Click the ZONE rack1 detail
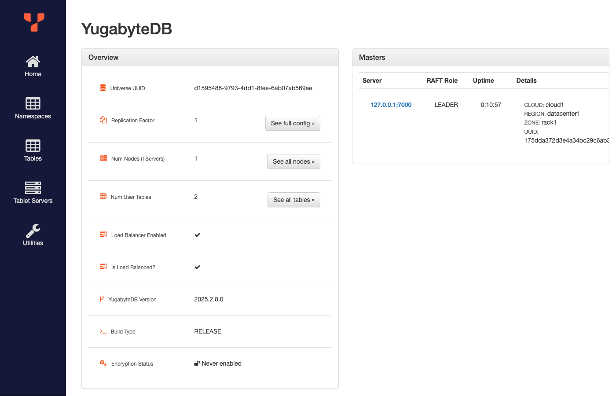Image resolution: width=616 pixels, height=396 pixels. click(x=540, y=122)
